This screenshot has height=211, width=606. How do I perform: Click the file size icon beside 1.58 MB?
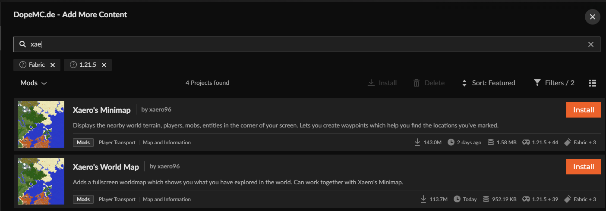point(490,142)
